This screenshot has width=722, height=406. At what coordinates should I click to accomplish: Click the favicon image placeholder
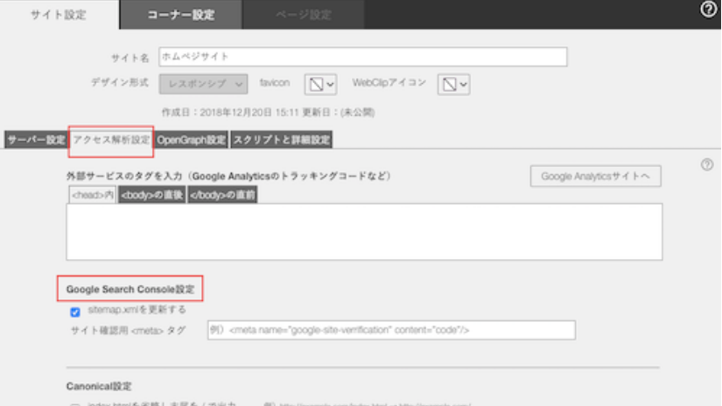tap(316, 84)
